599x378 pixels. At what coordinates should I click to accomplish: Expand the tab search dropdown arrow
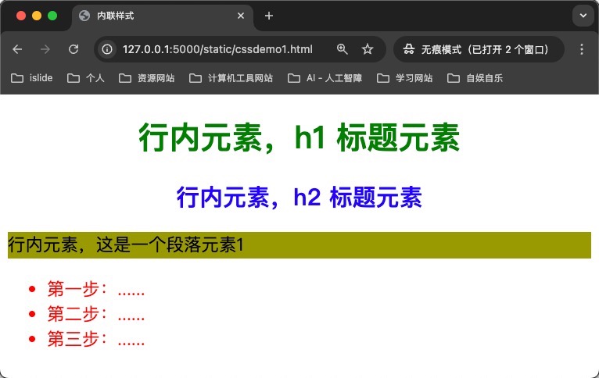coord(583,16)
